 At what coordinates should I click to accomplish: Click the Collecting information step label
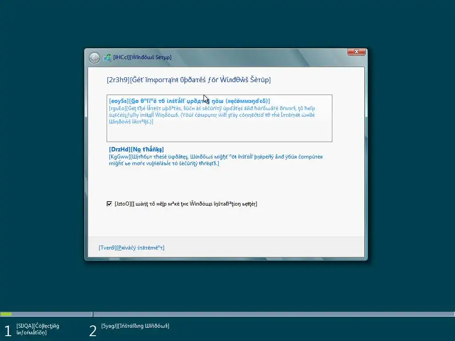pyautogui.click(x=38, y=329)
